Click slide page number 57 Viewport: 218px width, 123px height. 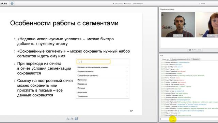pyautogui.click(x=131, y=111)
